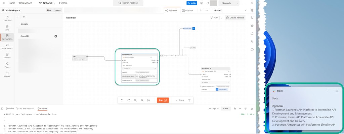Click the Create Release button
344x134 pixels.
(235, 18)
